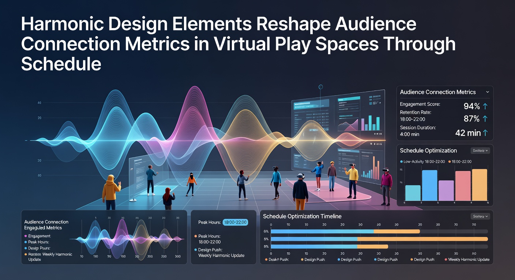Select the orange-dot 18:00-22:00 legend entry in Schedule Optimization
This screenshot has width=515, height=280.
tap(460, 162)
